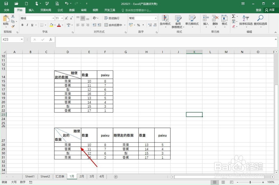Toggle Underline formatting
The image size is (279, 185).
tap(32, 25)
